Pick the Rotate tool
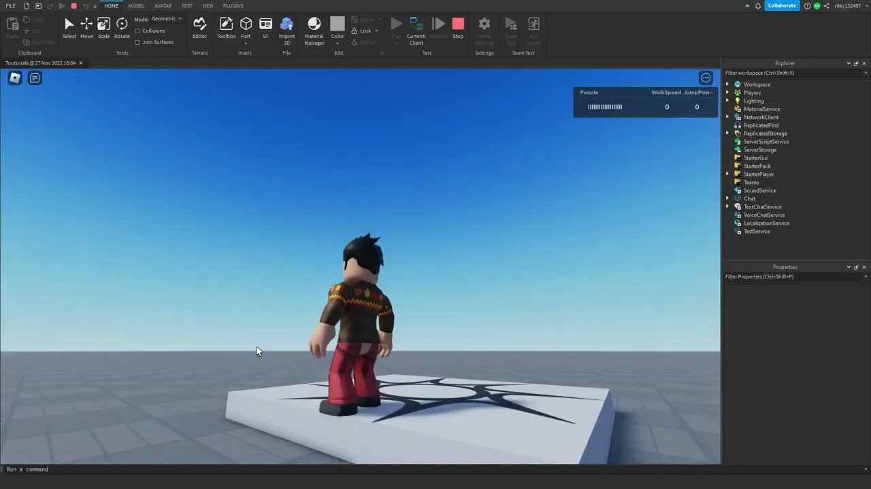Image resolution: width=871 pixels, height=489 pixels. click(x=122, y=28)
